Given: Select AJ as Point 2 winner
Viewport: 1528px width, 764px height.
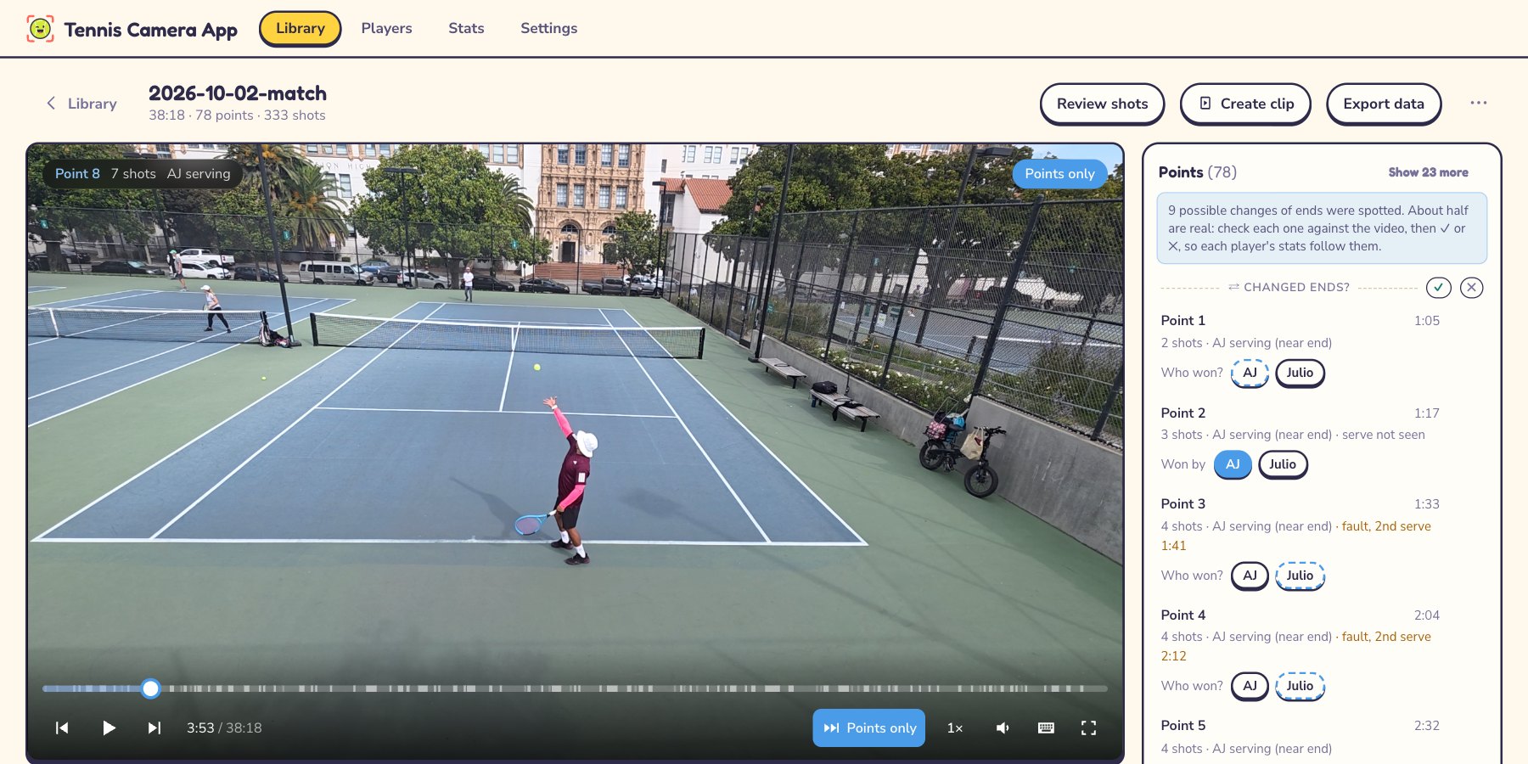Looking at the screenshot, I should pyautogui.click(x=1233, y=464).
